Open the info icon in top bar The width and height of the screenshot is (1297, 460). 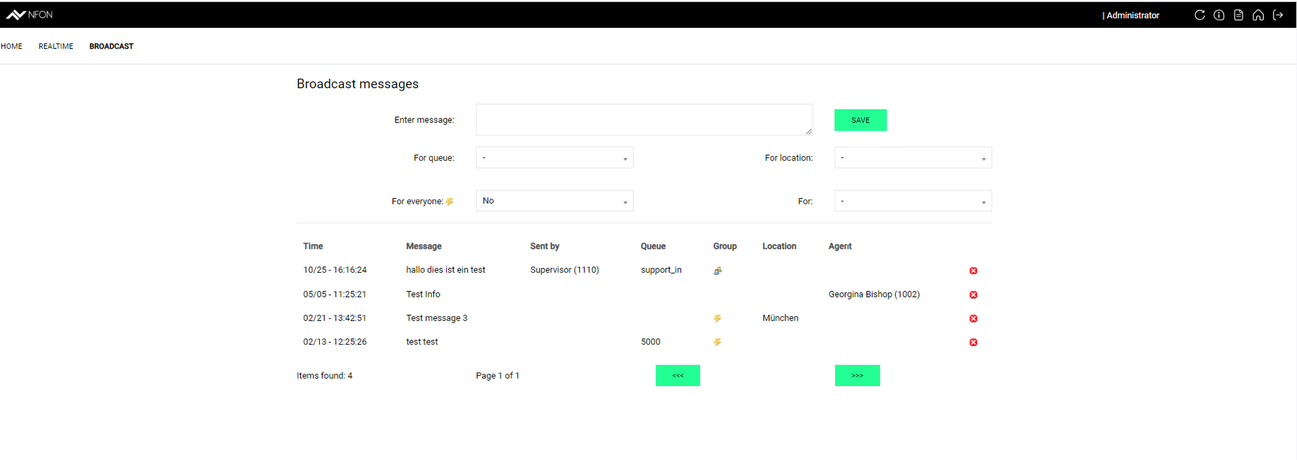(x=1219, y=15)
